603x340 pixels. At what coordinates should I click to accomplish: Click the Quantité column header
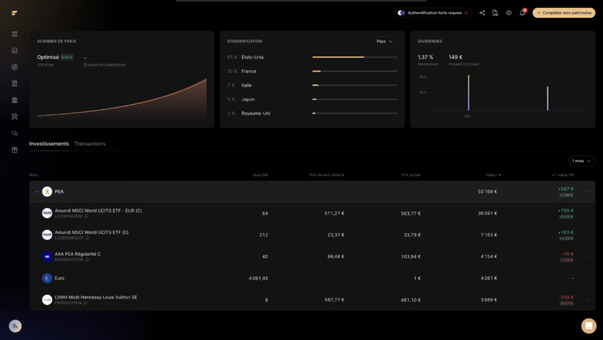(x=260, y=175)
